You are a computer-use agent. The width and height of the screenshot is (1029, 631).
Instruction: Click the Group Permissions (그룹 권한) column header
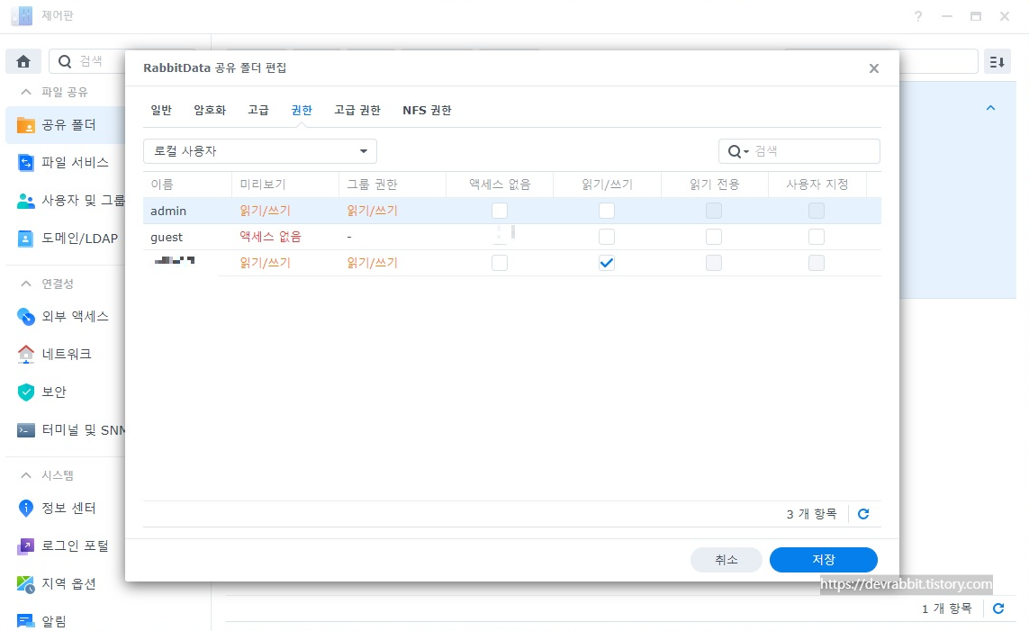[393, 185]
